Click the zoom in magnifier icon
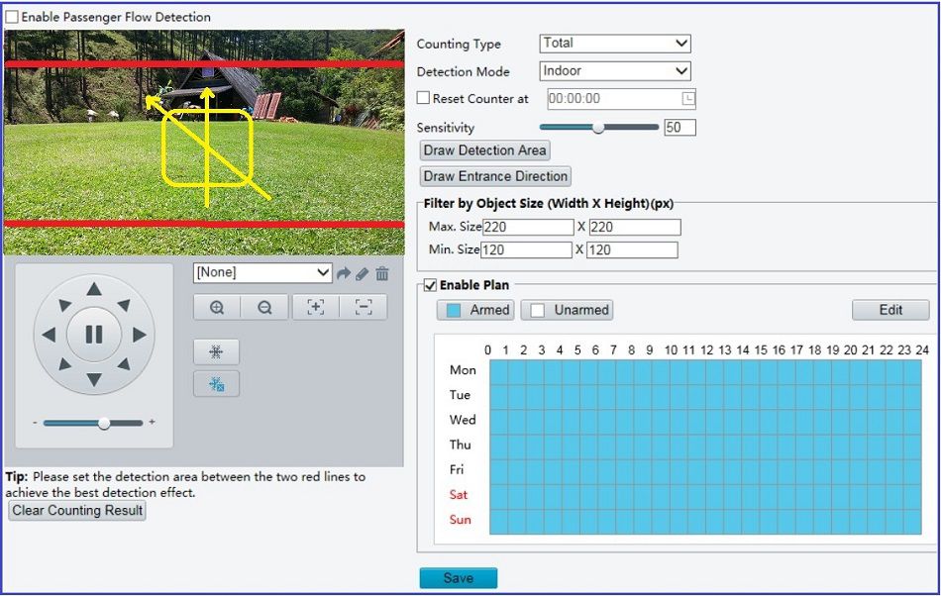Screen dimensions: 941x596 217,308
